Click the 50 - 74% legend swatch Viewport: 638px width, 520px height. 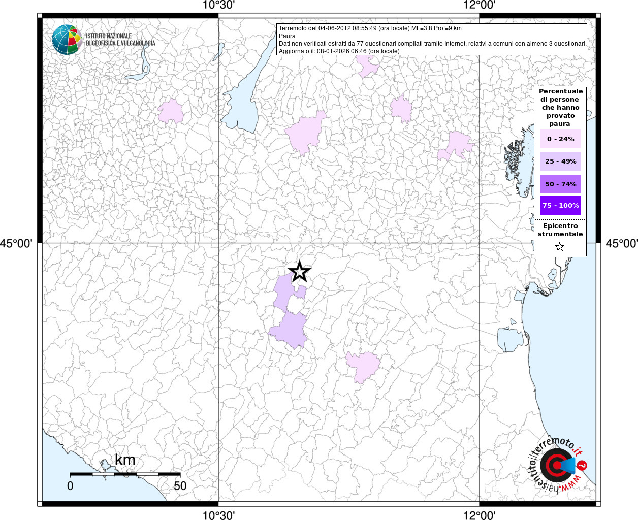click(x=560, y=184)
